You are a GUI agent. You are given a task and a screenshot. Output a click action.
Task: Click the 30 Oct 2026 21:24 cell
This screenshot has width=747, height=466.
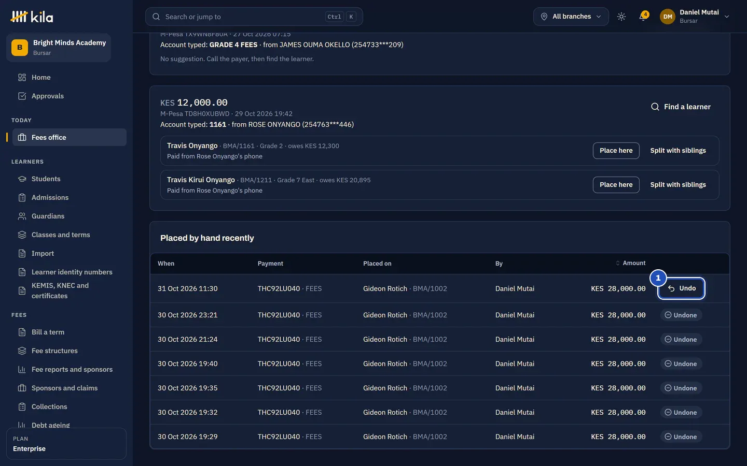188,339
